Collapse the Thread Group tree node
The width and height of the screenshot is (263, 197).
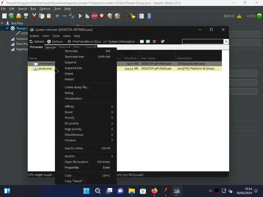click(7, 28)
